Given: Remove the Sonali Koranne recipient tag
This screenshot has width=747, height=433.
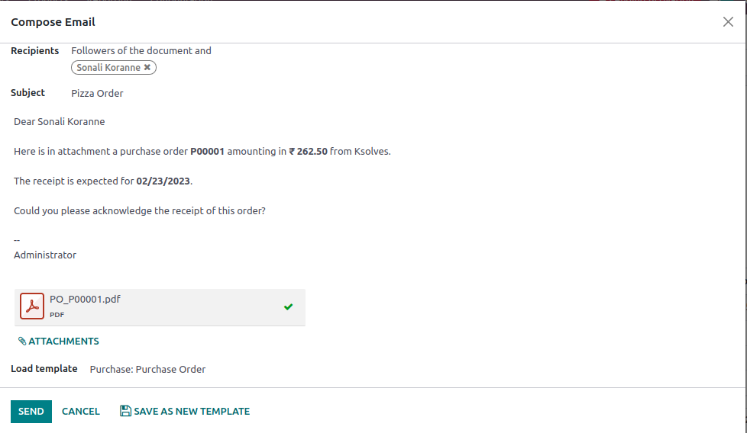Looking at the screenshot, I should 149,68.
